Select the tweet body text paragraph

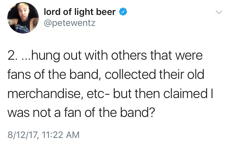(x=107, y=83)
